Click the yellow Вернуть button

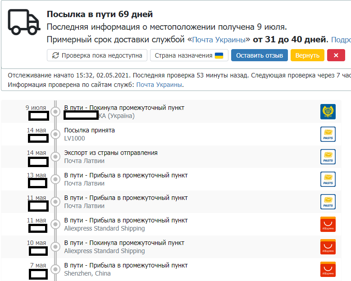tap(307, 55)
